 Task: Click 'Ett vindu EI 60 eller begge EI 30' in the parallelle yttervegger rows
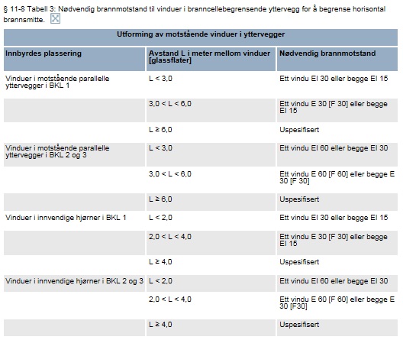click(334, 148)
